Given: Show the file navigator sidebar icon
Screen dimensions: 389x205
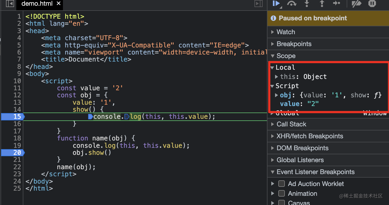Looking at the screenshot, I should (x=10, y=4).
